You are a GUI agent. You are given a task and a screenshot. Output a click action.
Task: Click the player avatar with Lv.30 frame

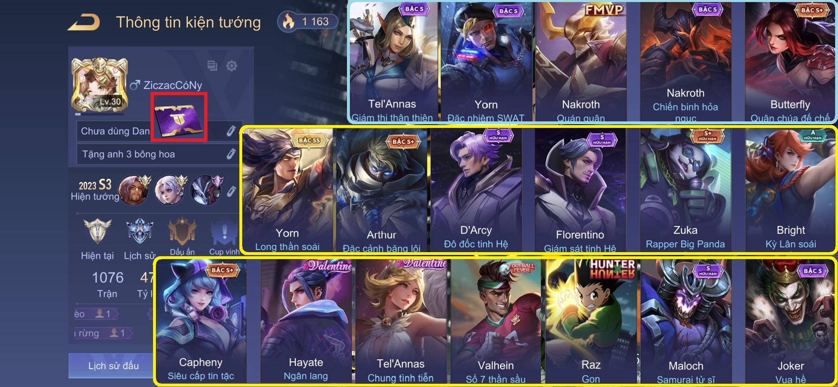point(99,85)
